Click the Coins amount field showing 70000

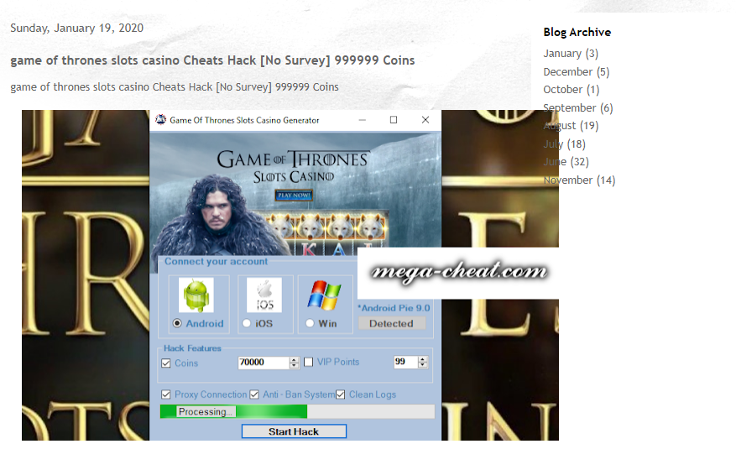coord(264,362)
